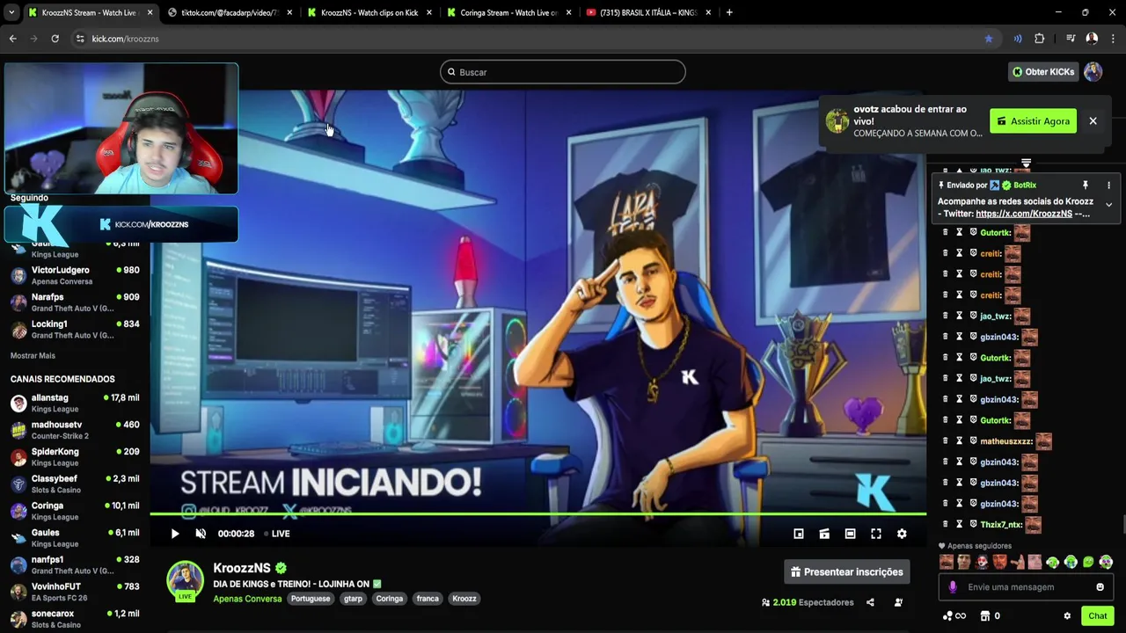Open allanstag recommended channel
This screenshot has height=633, width=1126.
coord(75,403)
